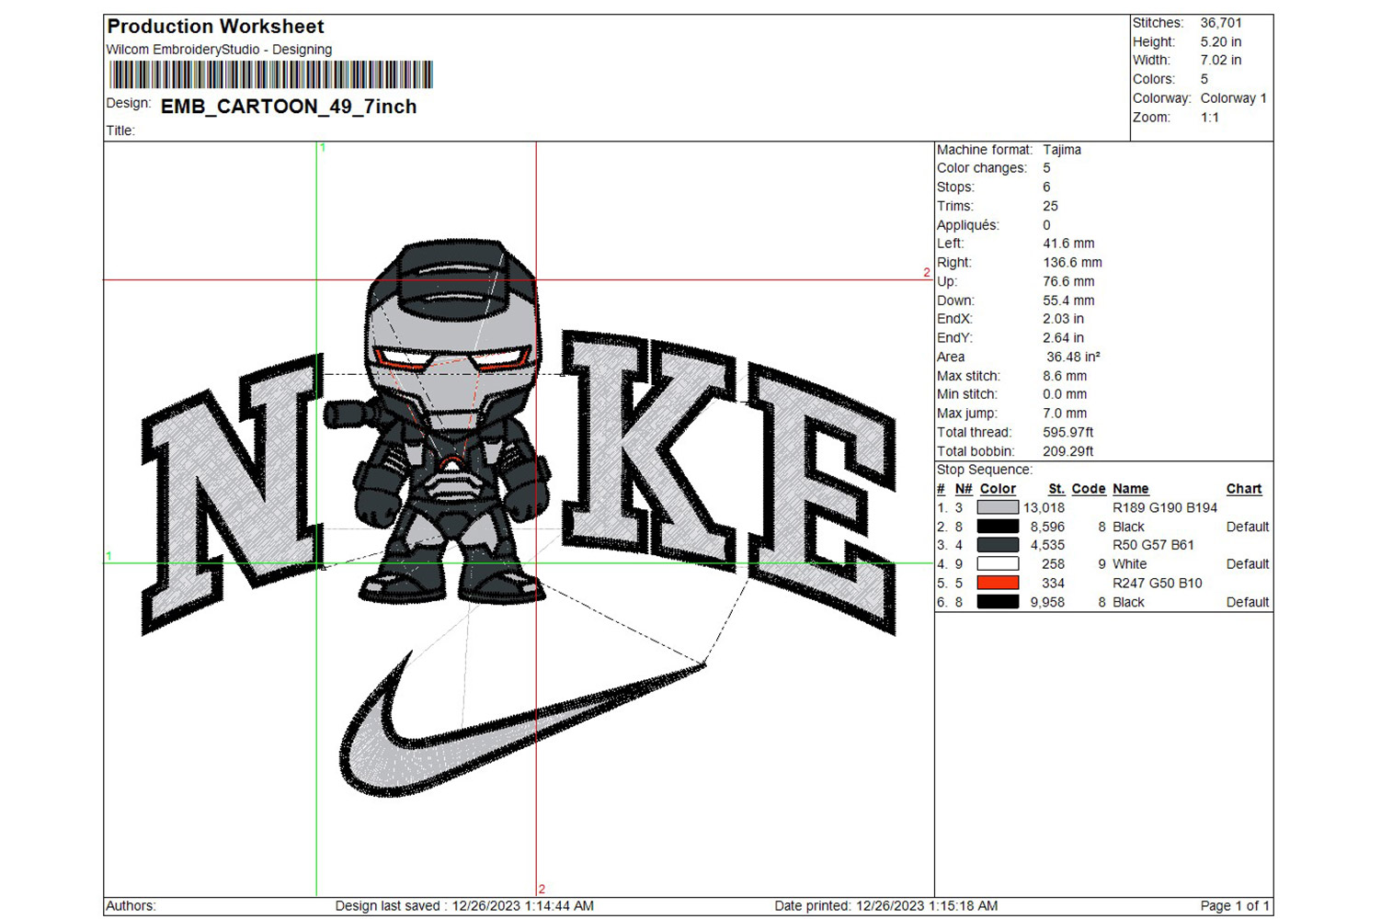The width and height of the screenshot is (1381, 919).
Task: Click the 'Production Worksheet' heading
Action: coord(216,27)
